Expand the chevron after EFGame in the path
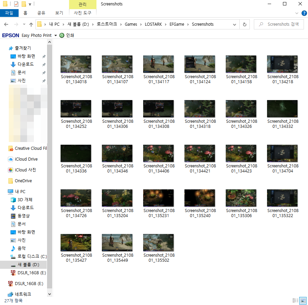The width and height of the screenshot is (308, 305). pos(188,24)
